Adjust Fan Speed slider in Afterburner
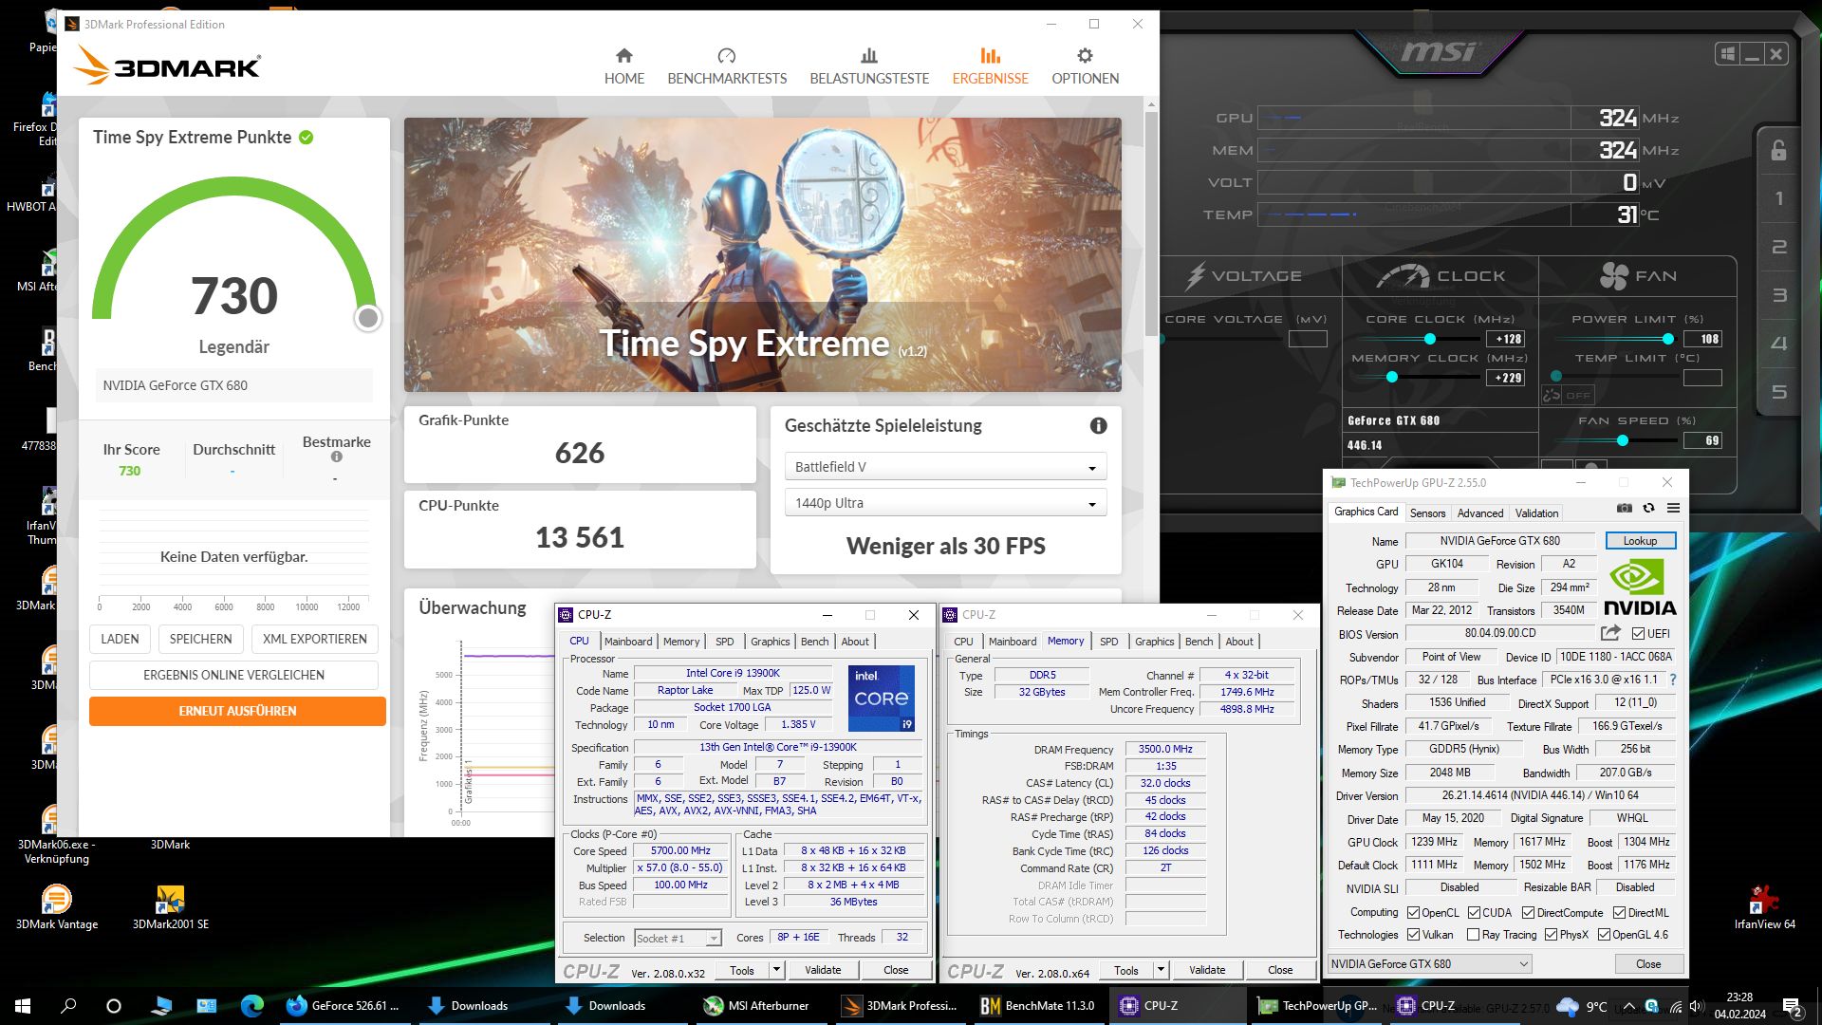Screen dimensions: 1822x1025 click(1623, 440)
